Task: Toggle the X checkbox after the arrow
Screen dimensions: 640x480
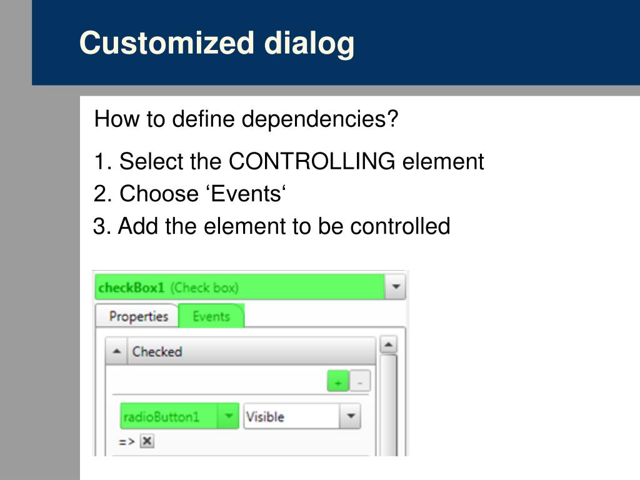Action: (x=147, y=441)
